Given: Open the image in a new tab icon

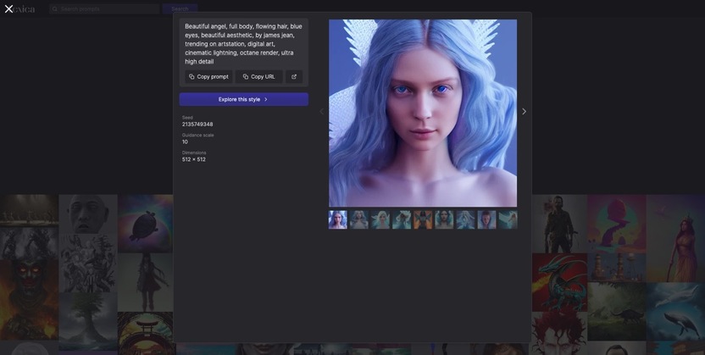Looking at the screenshot, I should click(294, 76).
